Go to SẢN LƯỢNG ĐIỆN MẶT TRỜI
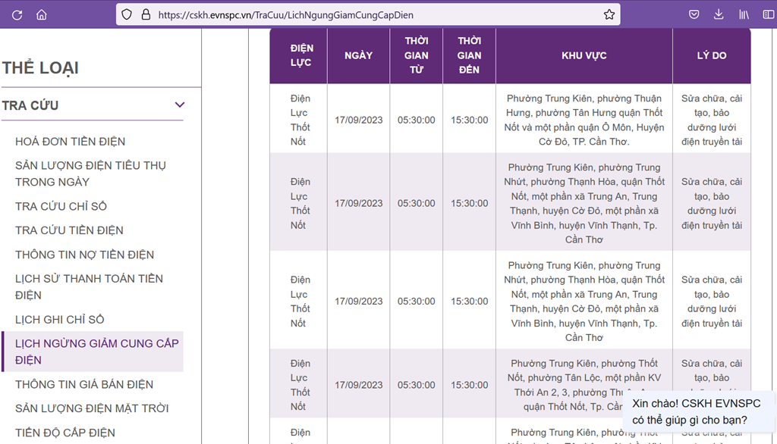The height and width of the screenshot is (444, 777). pyautogui.click(x=92, y=409)
